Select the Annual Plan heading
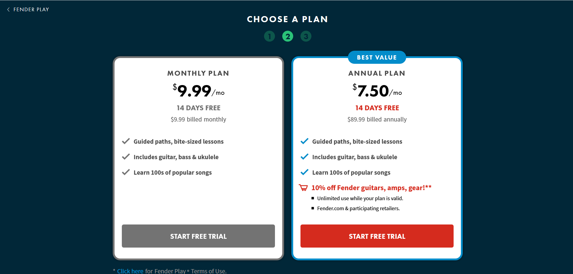 377,73
